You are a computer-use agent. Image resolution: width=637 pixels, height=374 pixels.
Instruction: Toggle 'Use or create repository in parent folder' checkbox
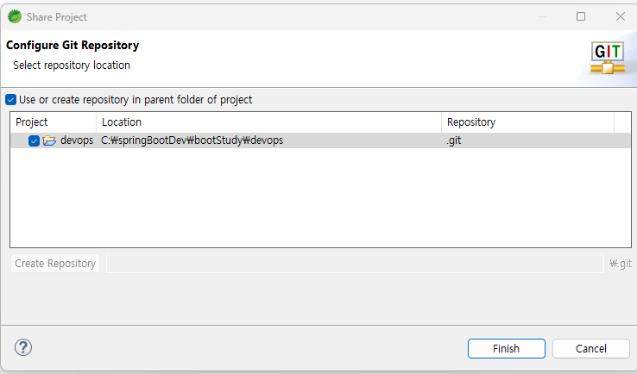tap(10, 100)
